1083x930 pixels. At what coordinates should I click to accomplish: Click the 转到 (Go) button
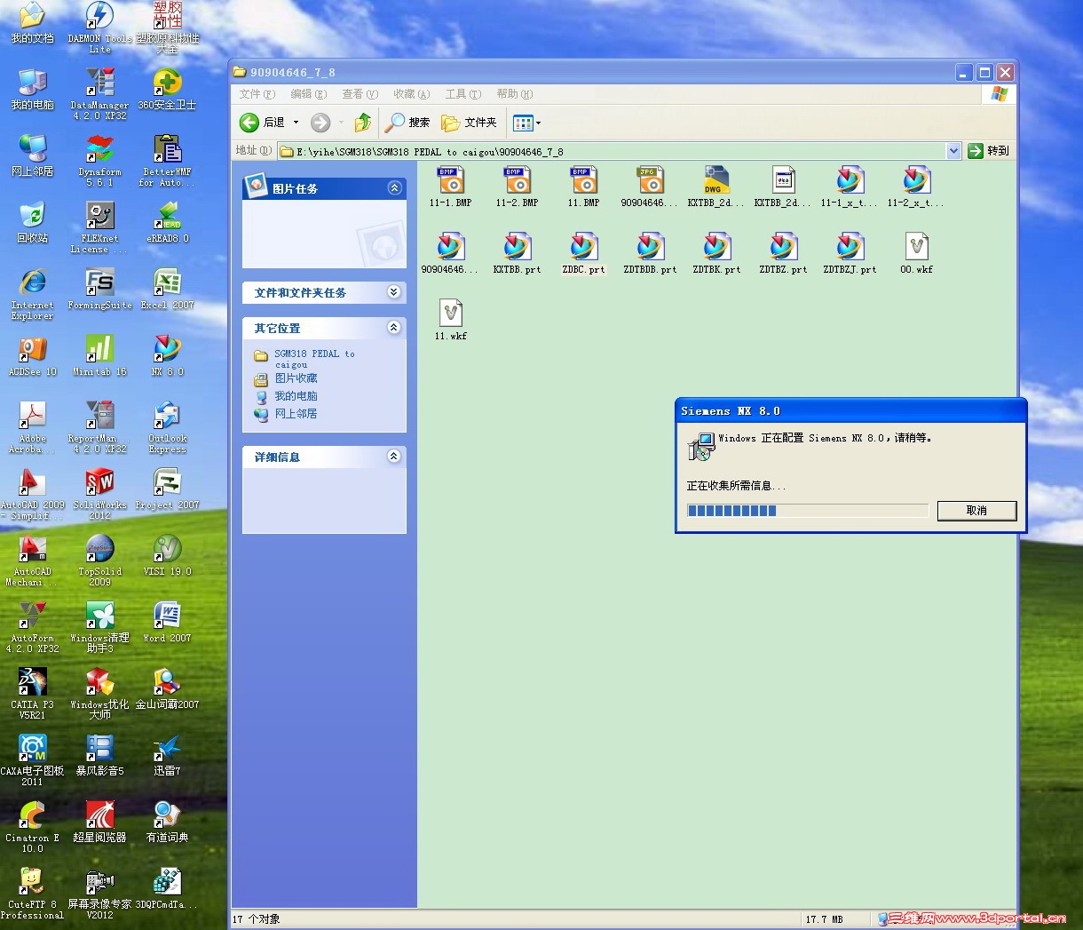coord(989,151)
